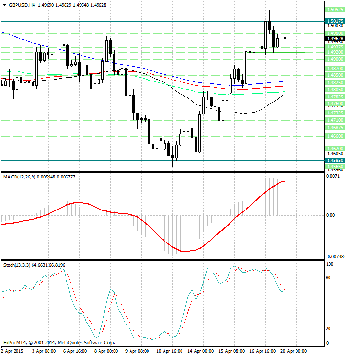Click the Stochastic 20 level label

click(x=328, y=329)
